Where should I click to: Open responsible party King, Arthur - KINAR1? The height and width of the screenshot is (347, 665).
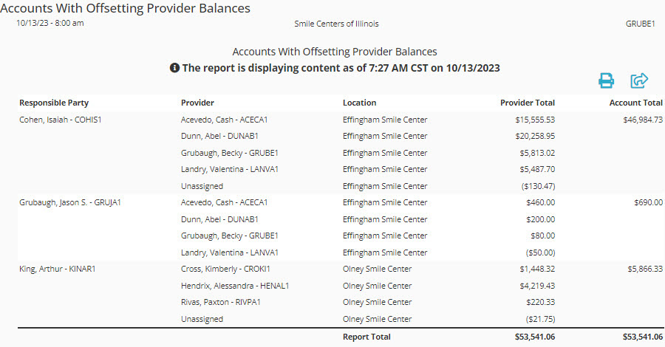[x=57, y=269]
